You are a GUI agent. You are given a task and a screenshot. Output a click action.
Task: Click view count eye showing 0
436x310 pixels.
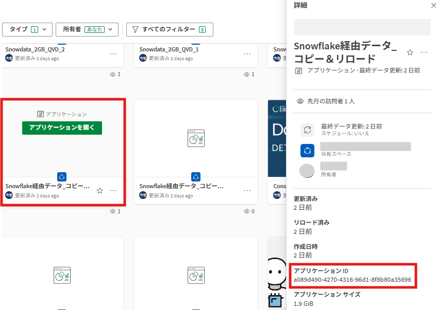pyautogui.click(x=247, y=212)
